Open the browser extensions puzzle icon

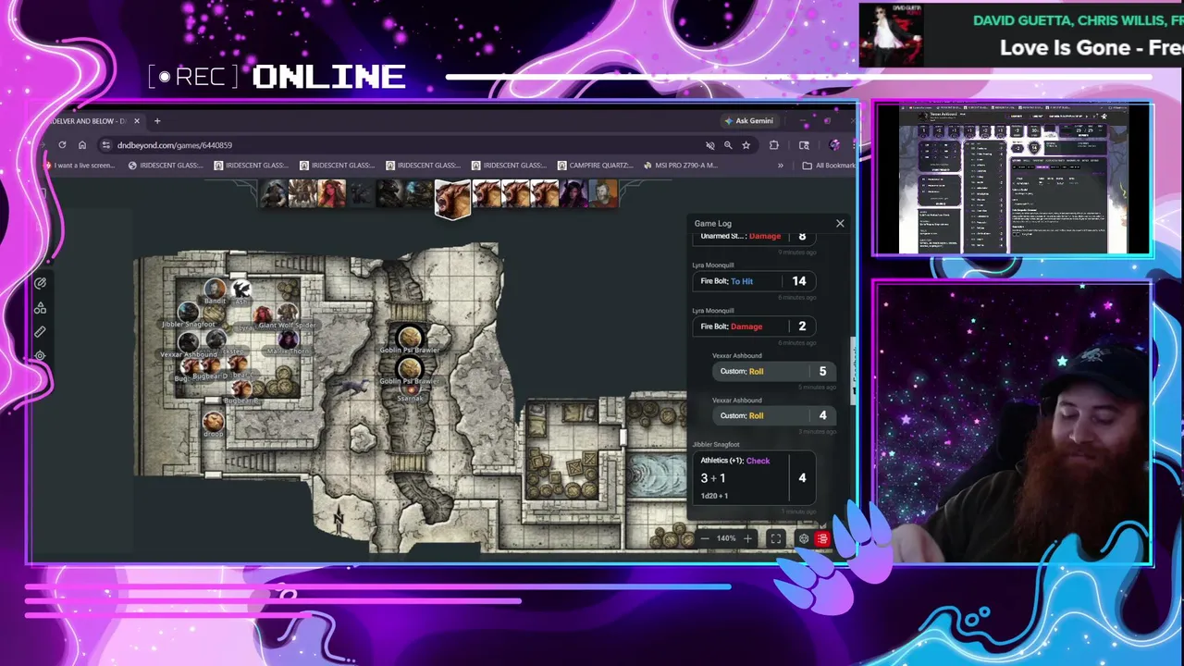point(774,145)
